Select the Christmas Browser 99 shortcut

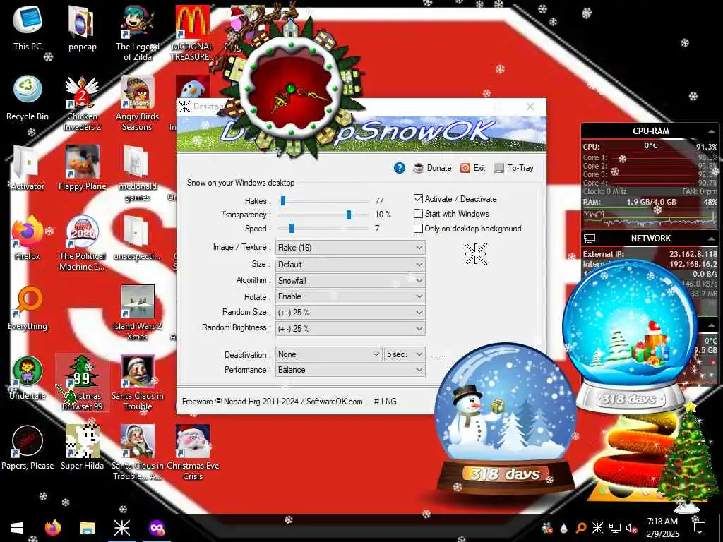(82, 383)
